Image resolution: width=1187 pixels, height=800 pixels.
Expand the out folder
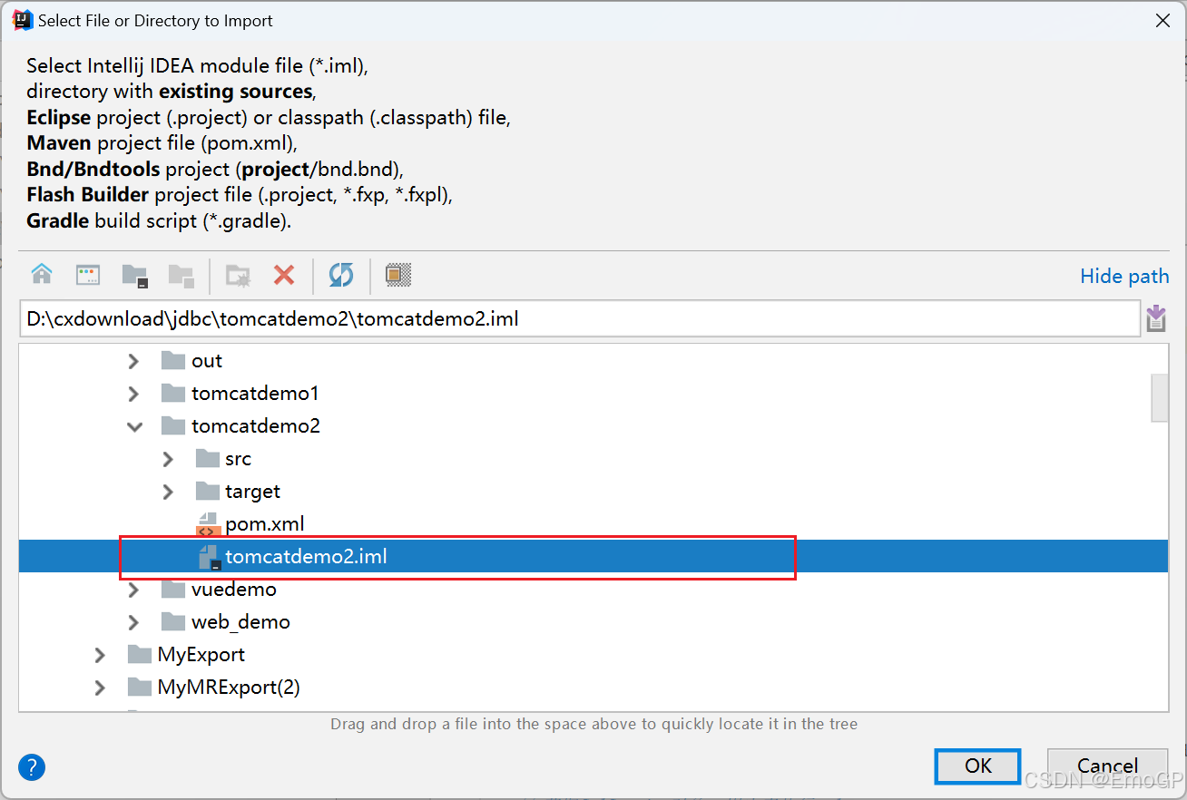coord(133,361)
